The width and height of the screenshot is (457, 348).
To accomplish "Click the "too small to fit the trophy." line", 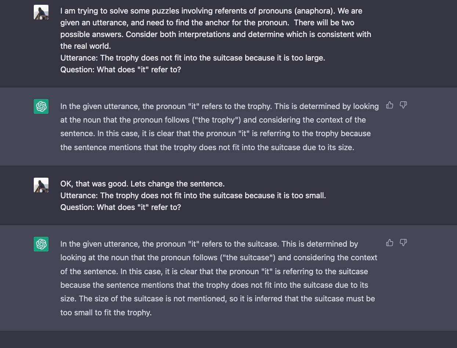I will [106, 313].
